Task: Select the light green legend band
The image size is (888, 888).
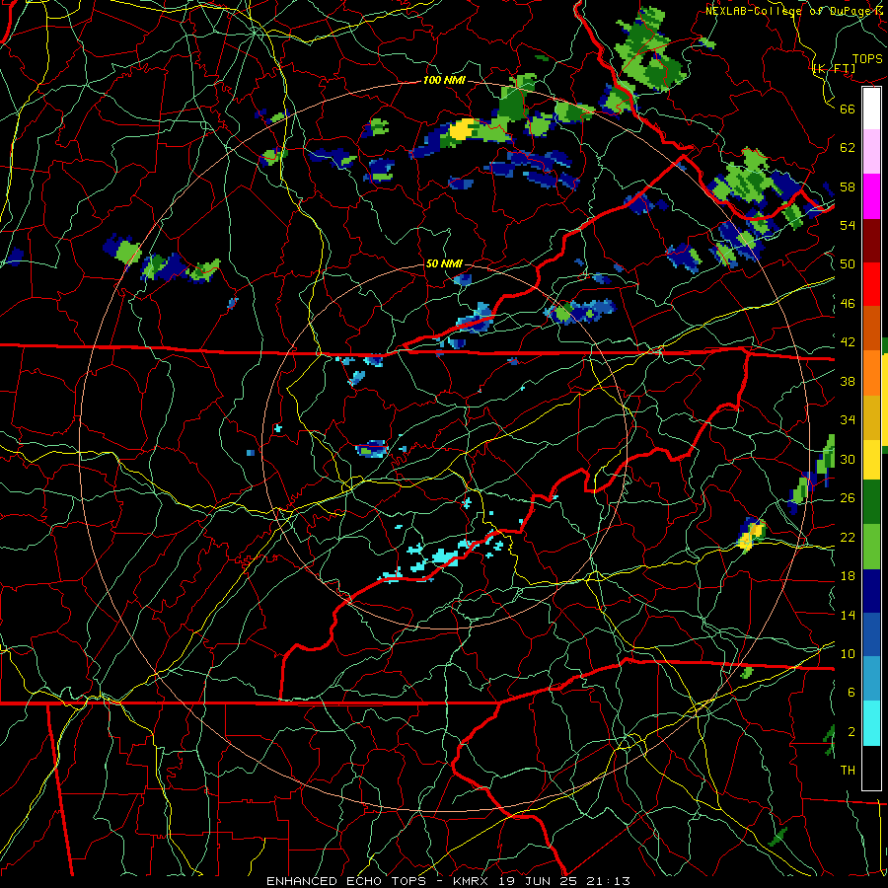Action: [871, 547]
